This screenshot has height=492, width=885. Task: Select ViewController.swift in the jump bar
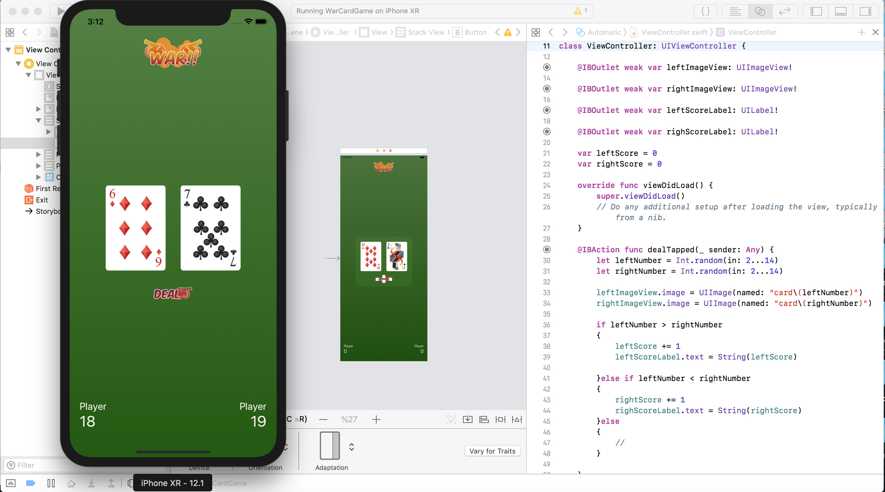point(674,32)
